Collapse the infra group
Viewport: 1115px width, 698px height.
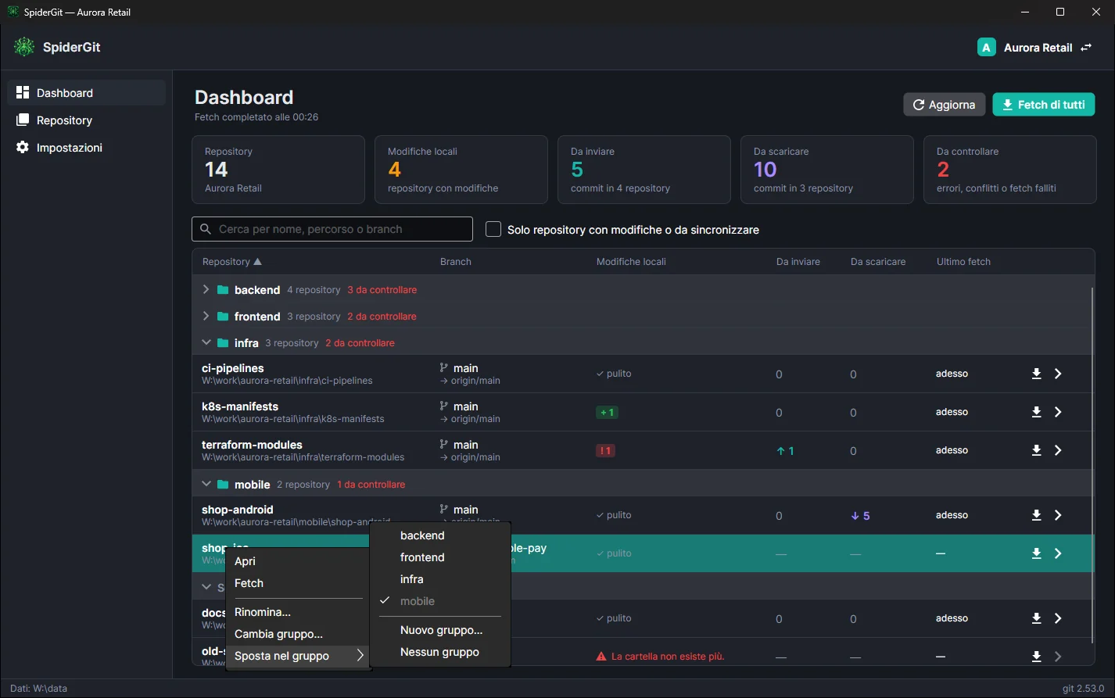click(206, 342)
